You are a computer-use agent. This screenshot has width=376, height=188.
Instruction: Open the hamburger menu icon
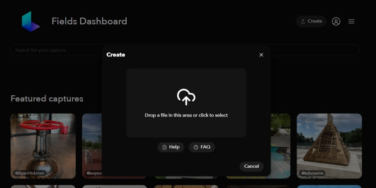351,21
